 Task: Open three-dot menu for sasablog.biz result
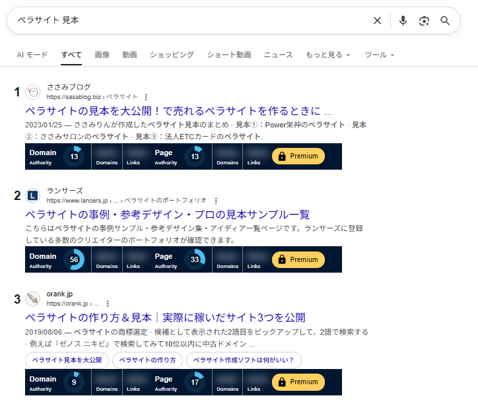(x=146, y=97)
